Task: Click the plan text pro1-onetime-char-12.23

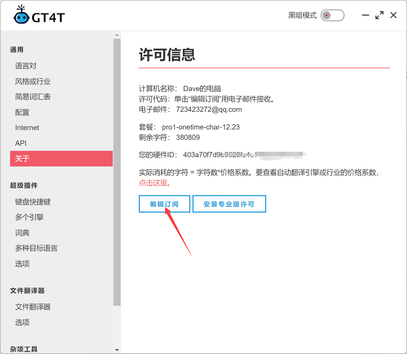Action: coord(201,127)
